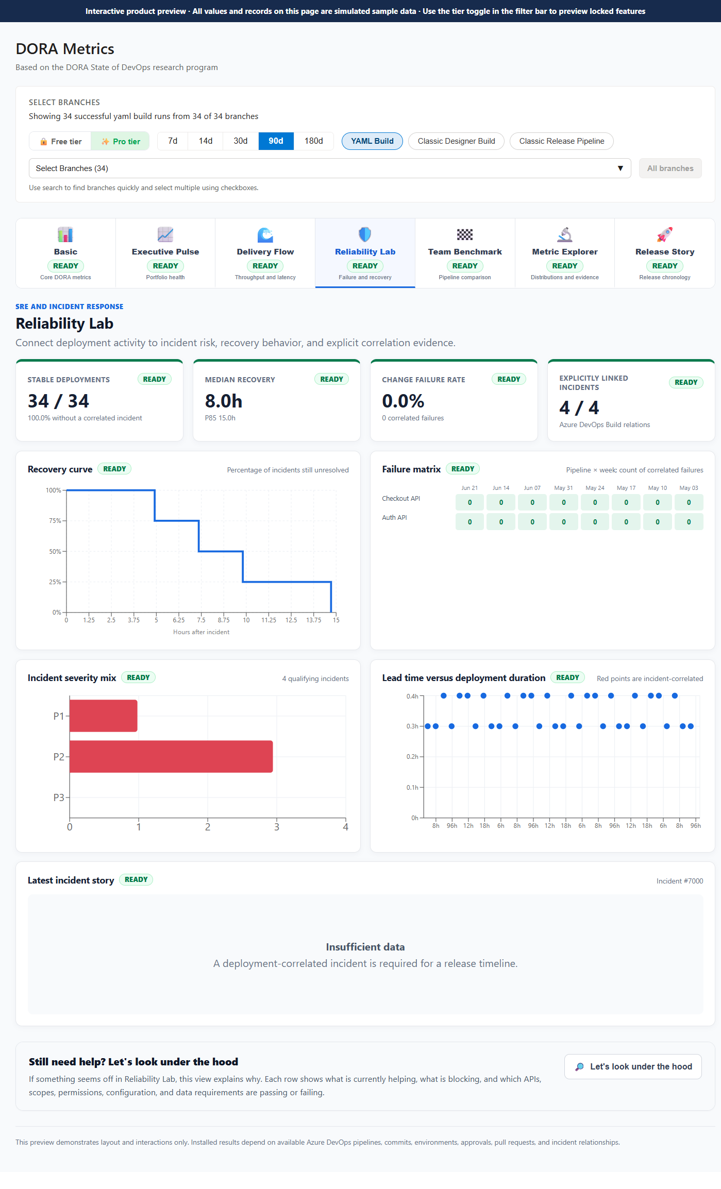Open the Metric Explorer tab label

tap(565, 252)
